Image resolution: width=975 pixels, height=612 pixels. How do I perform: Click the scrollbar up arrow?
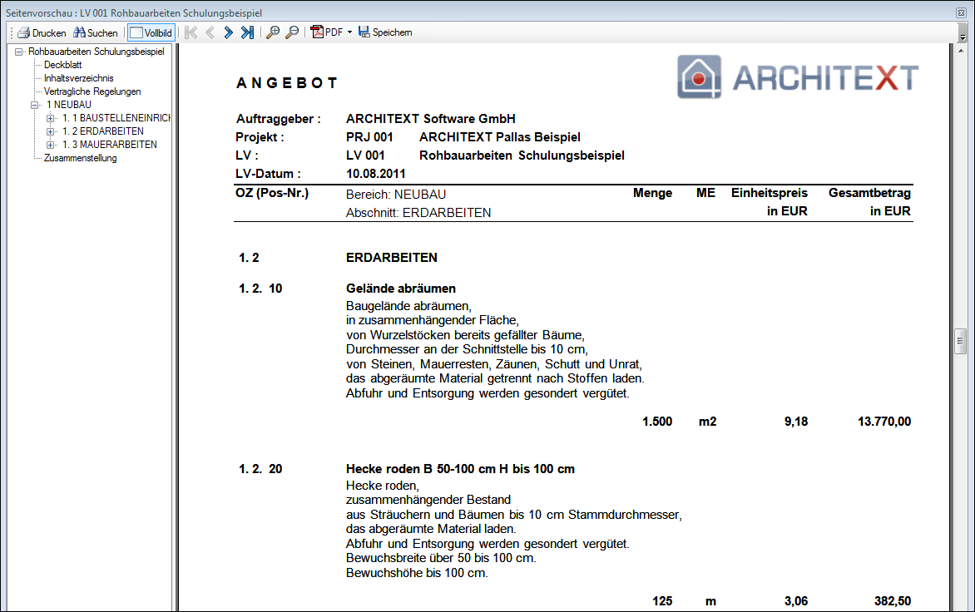960,51
